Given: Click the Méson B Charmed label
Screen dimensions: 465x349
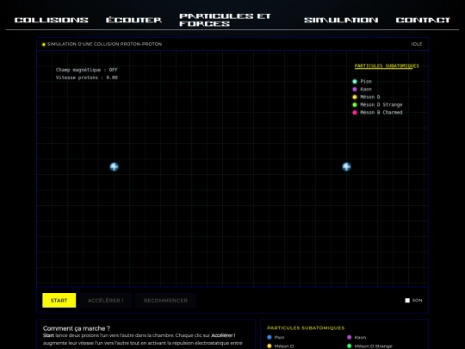Looking at the screenshot, I should [x=381, y=112].
